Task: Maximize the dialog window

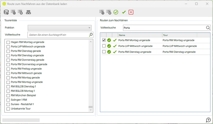Action: [196, 4]
